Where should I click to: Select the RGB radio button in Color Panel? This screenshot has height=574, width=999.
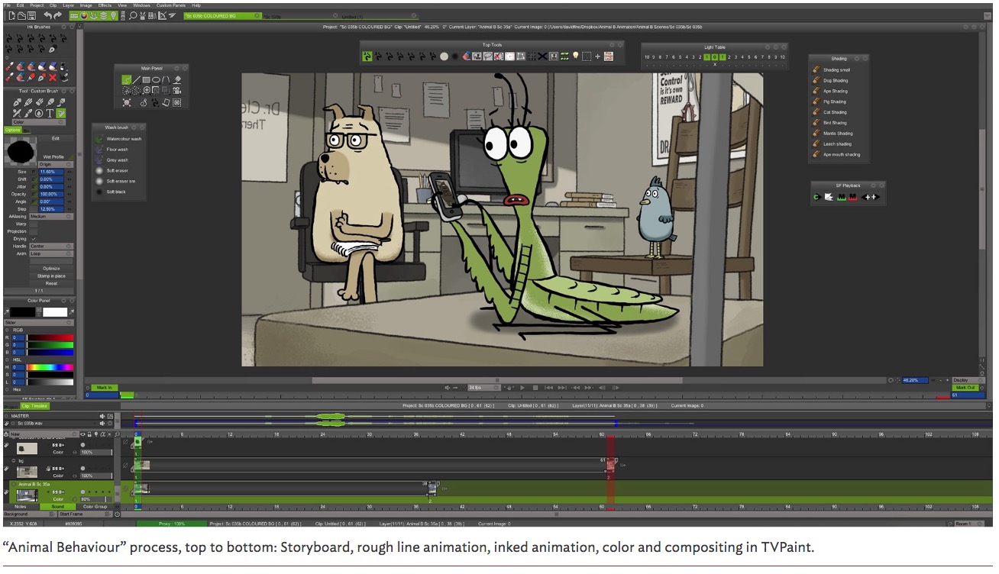tap(8, 330)
